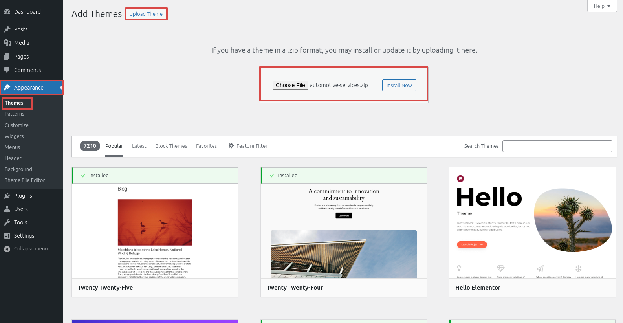Click the Pages icon in sidebar
The width and height of the screenshot is (623, 323).
[x=7, y=57]
